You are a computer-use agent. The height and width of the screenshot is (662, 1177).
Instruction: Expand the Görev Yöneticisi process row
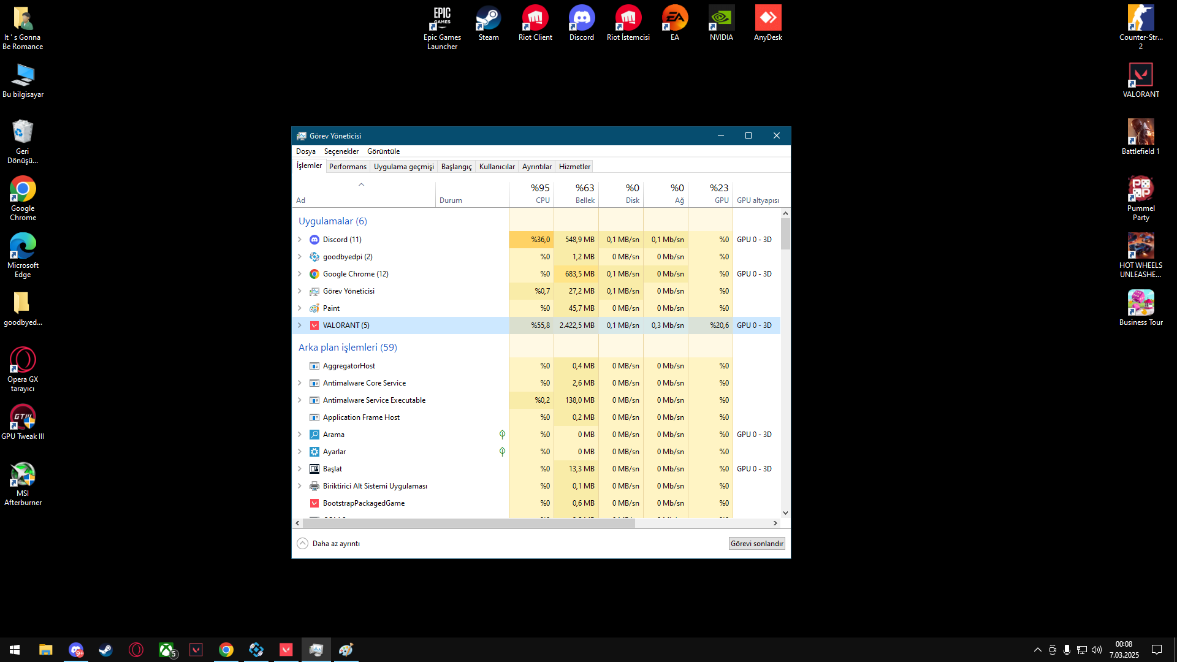coord(300,291)
